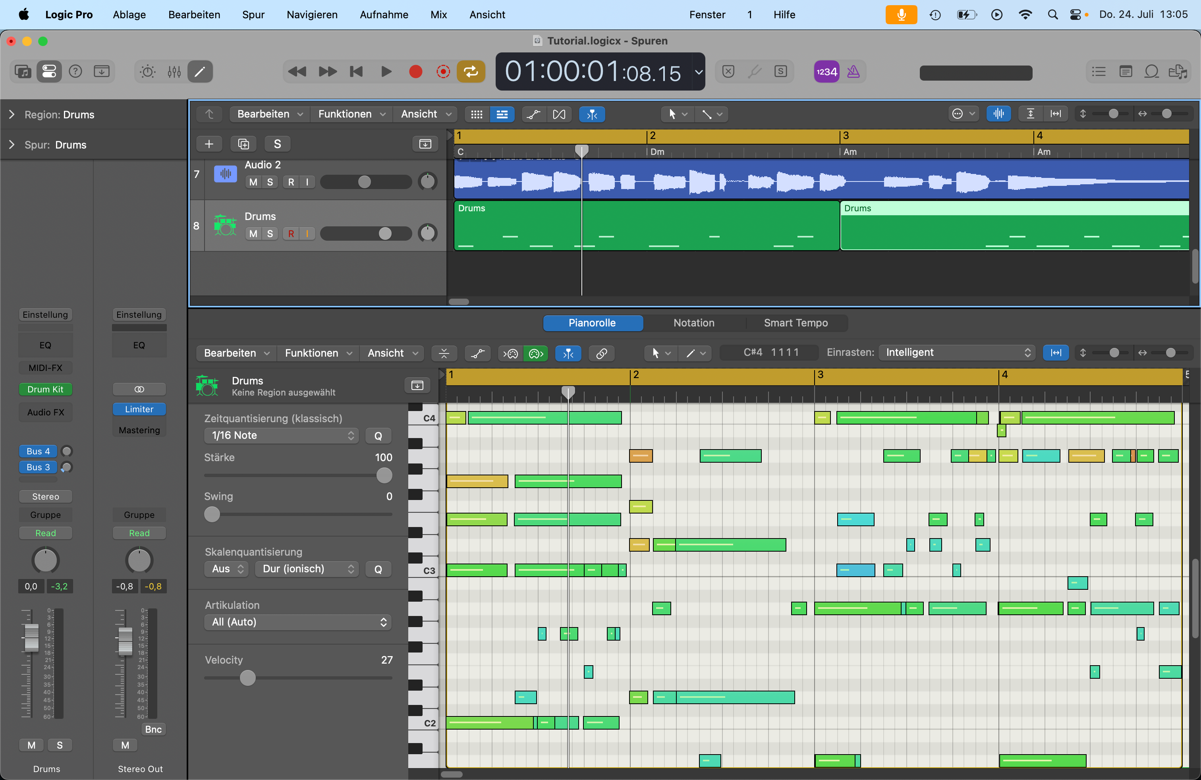Viewport: 1201px width, 780px height.
Task: Toggle waveform zoom button
Action: pos(998,114)
